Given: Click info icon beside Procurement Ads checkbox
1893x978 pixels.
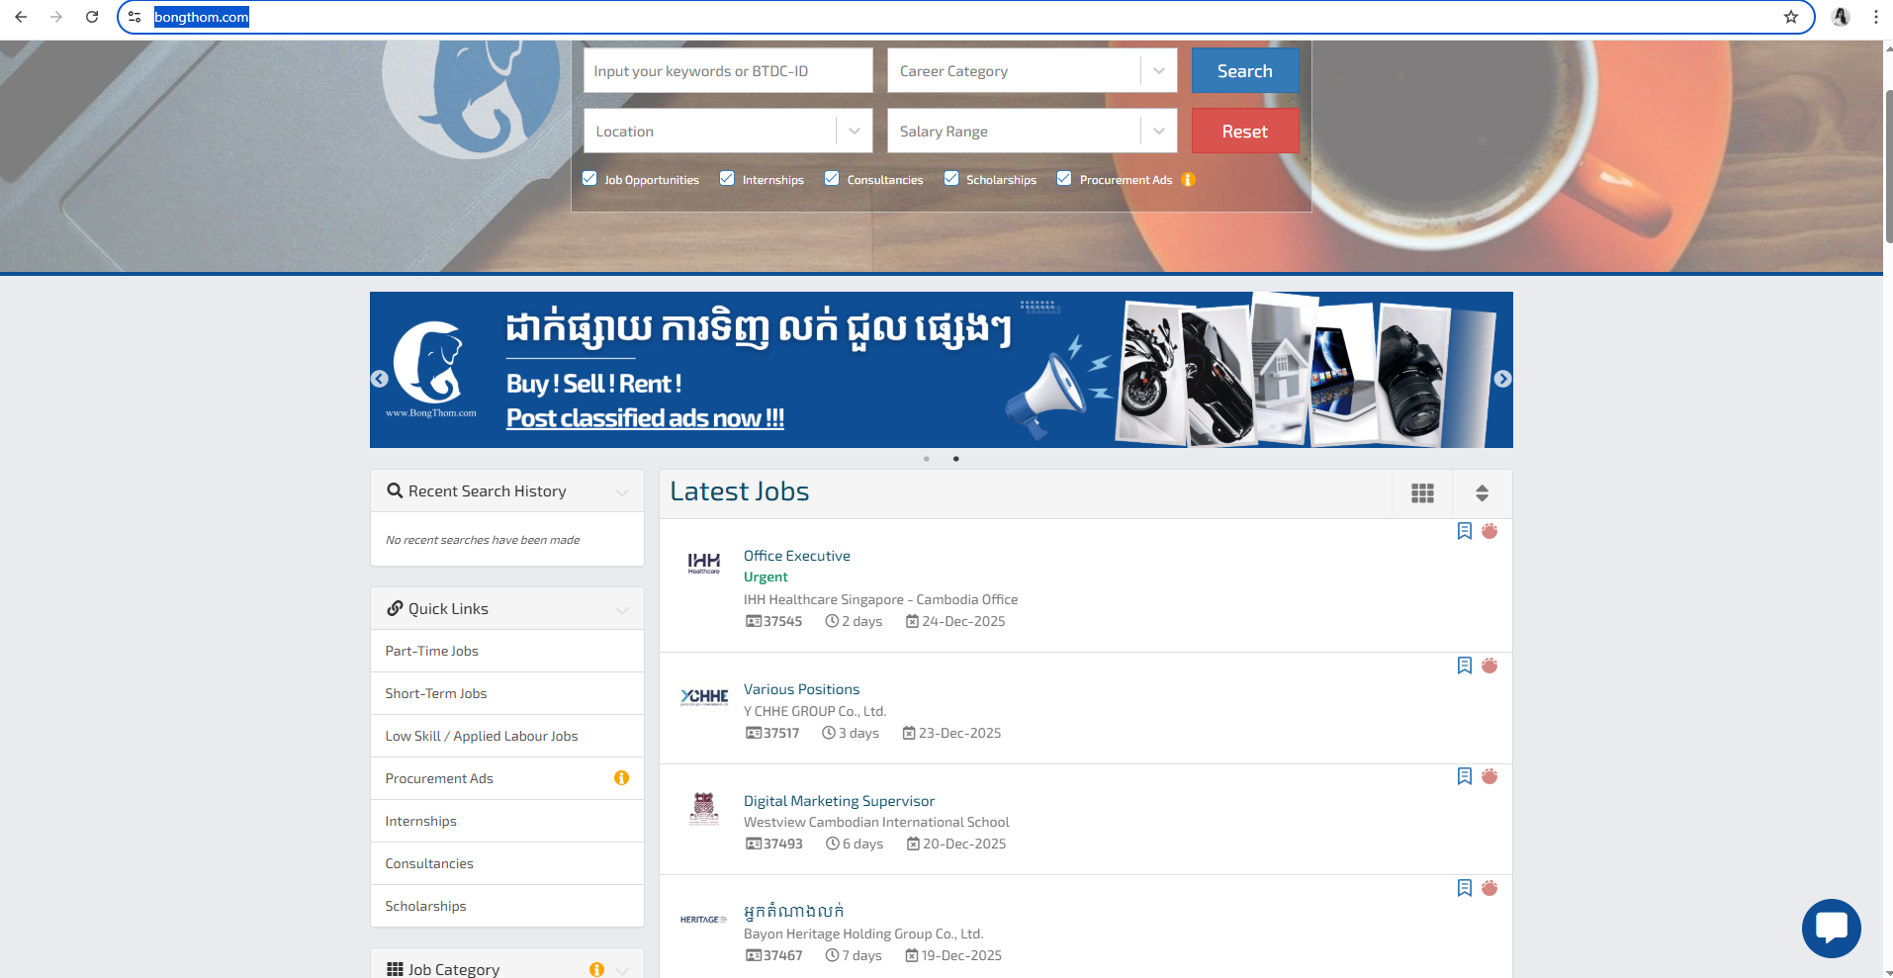Looking at the screenshot, I should coord(1189,180).
